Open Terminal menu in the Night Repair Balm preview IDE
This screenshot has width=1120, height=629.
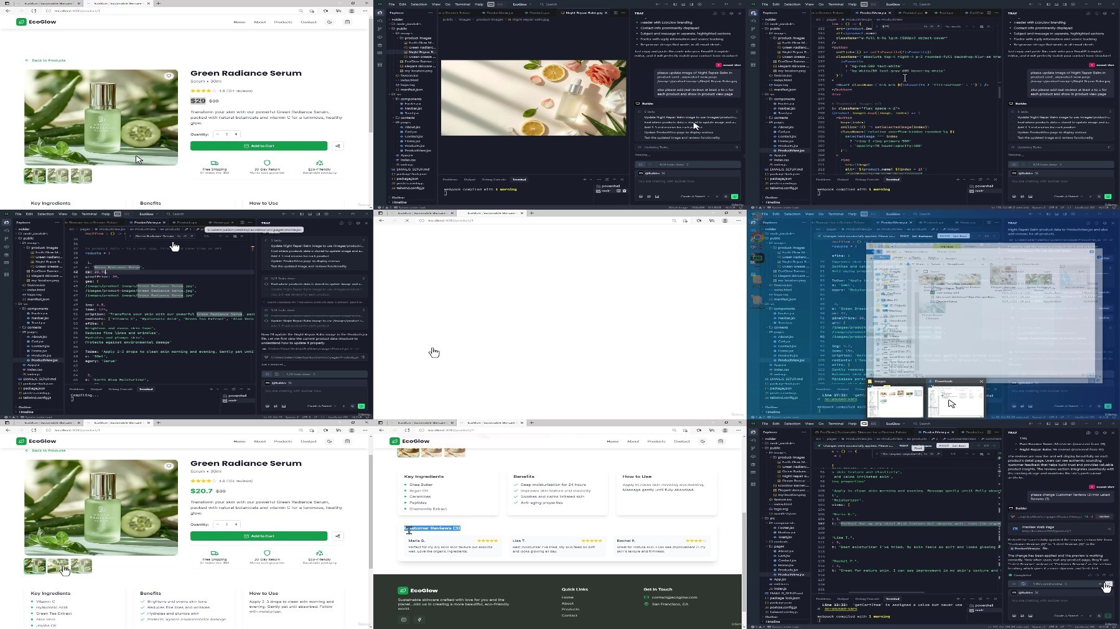pyautogui.click(x=463, y=4)
